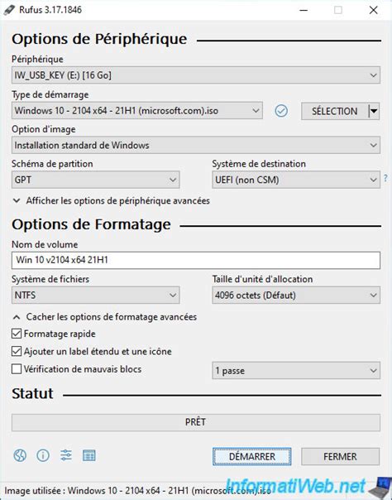Open Système de fichiers NTFS dropdown
392x500 pixels.
tap(96, 295)
